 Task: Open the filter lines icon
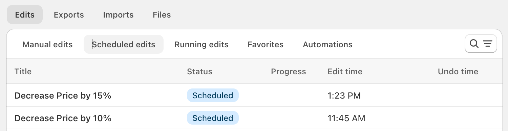pyautogui.click(x=487, y=44)
